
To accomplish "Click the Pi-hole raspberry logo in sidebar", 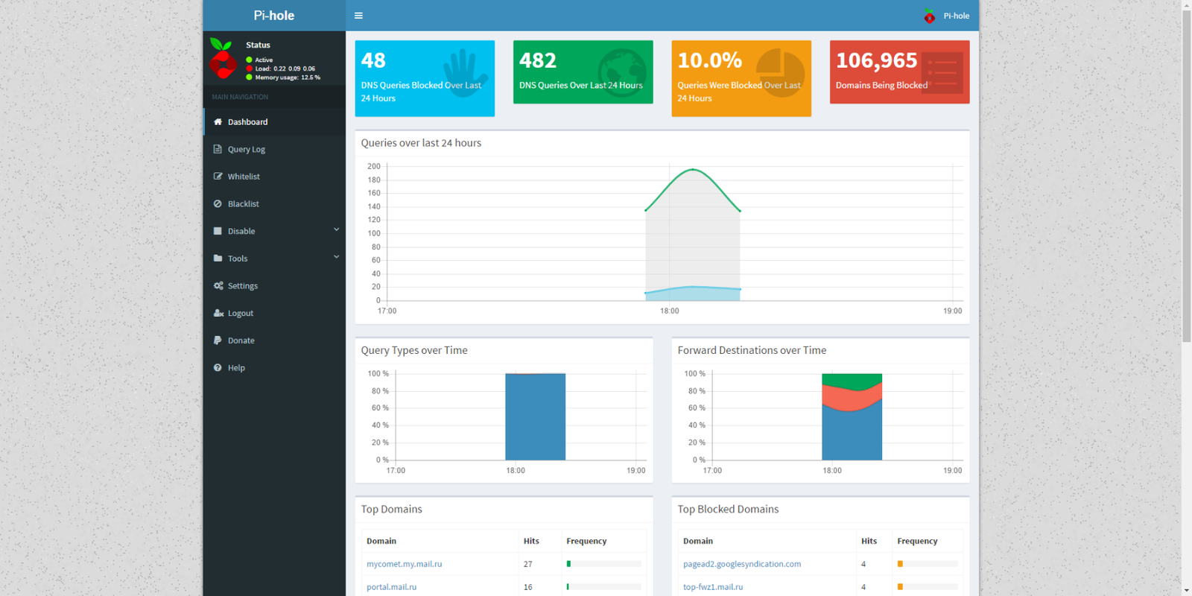I will coord(222,58).
